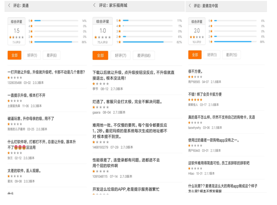Image resolution: width=277 pixels, height=205 pixels.
Task: Click the page title '评论: 美通'
Action: click(x=21, y=6)
